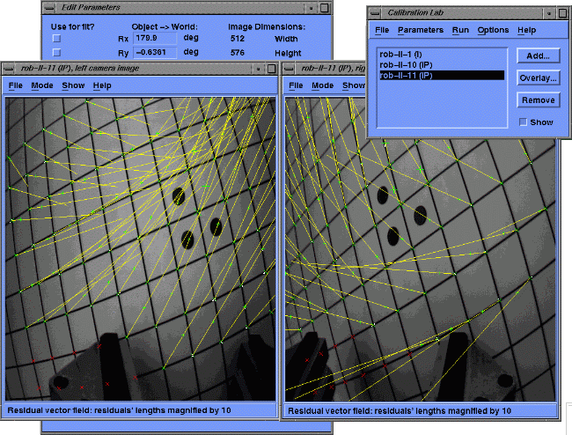Click the left camera image view

(x=141, y=249)
